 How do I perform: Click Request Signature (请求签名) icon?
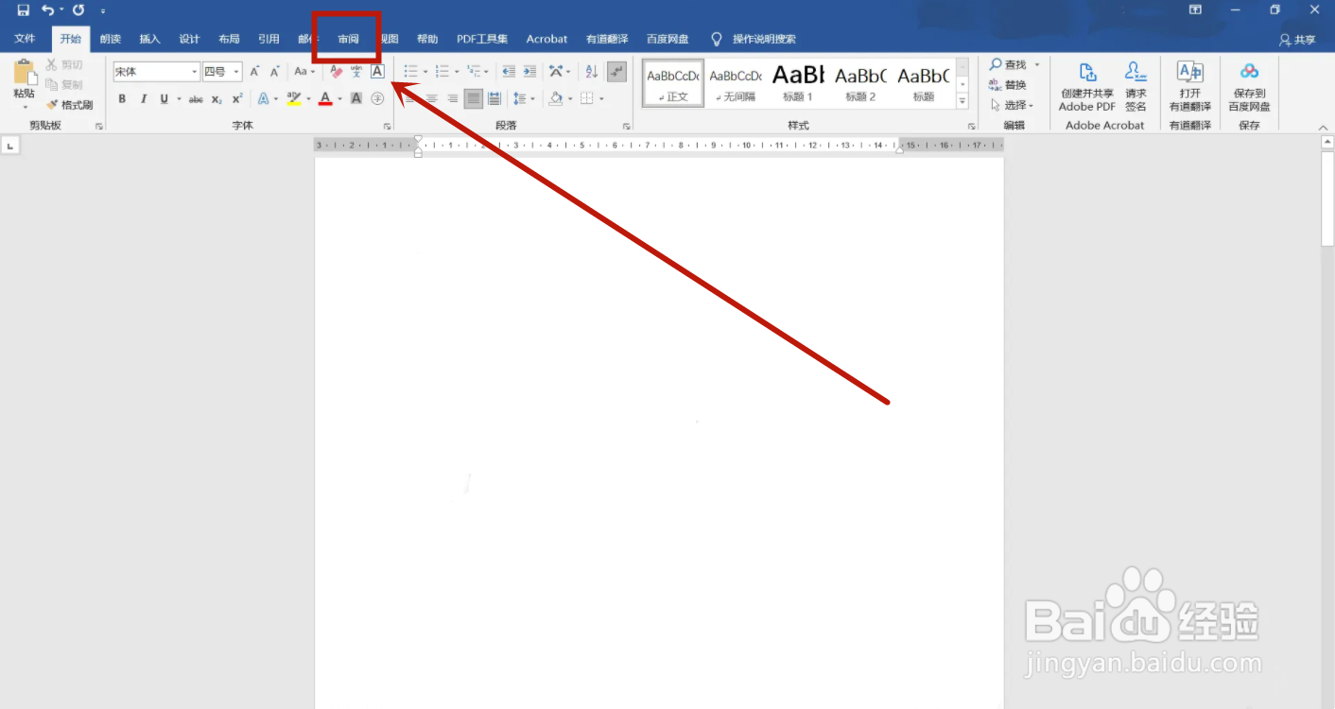click(1136, 87)
